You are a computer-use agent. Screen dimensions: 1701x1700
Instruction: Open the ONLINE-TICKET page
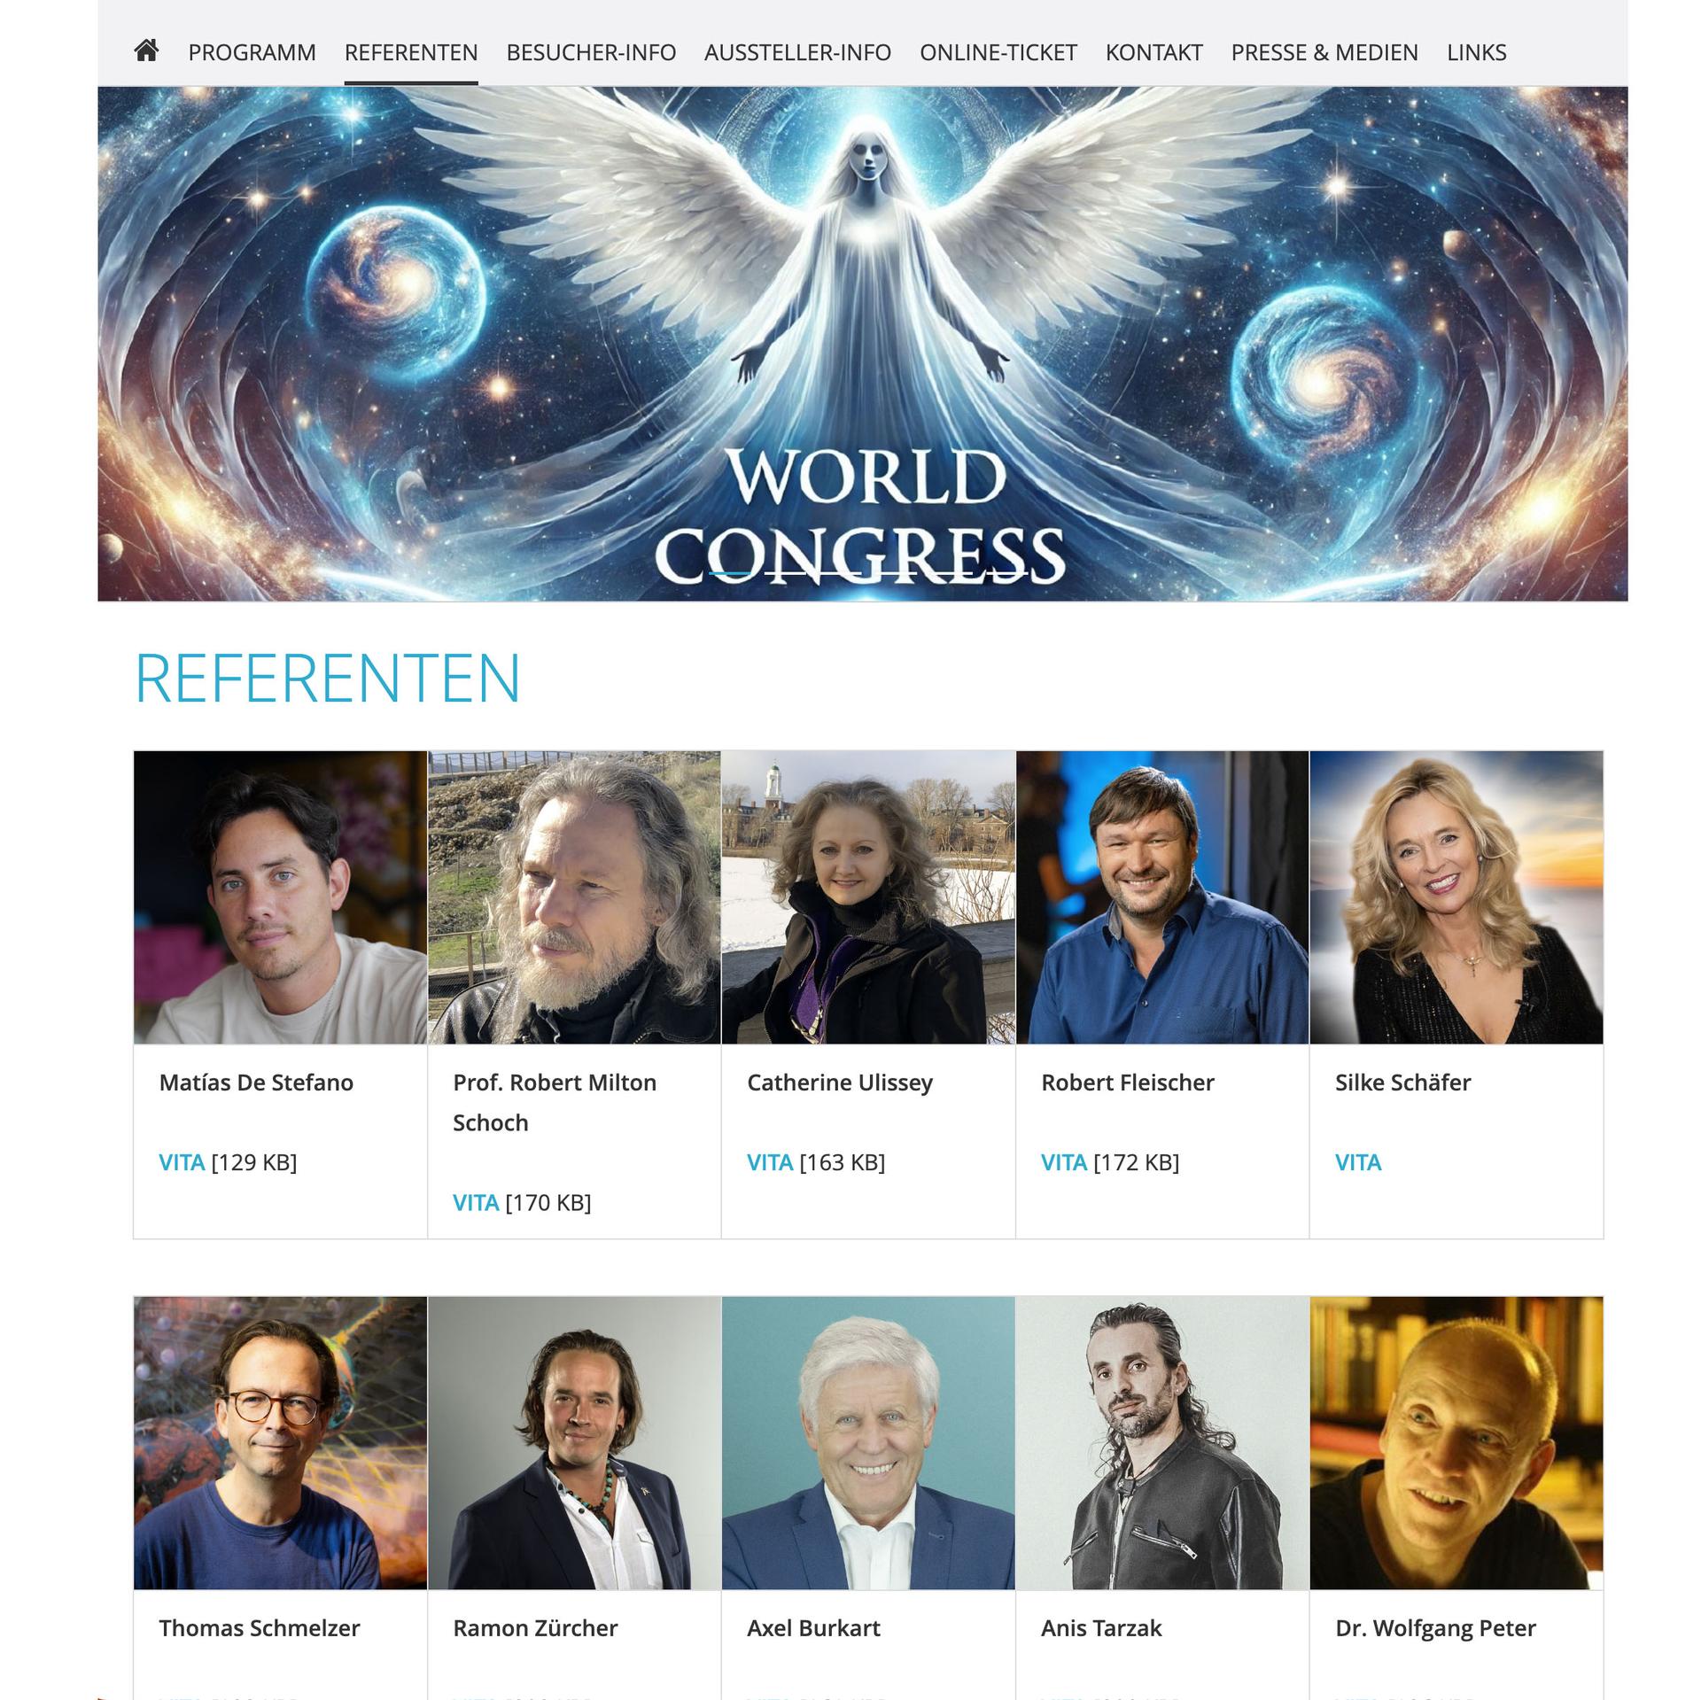click(998, 52)
